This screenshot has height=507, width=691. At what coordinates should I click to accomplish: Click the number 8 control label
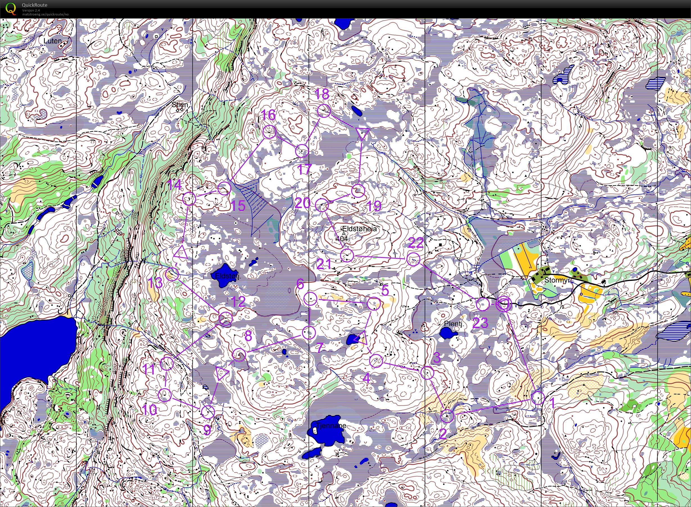click(248, 336)
